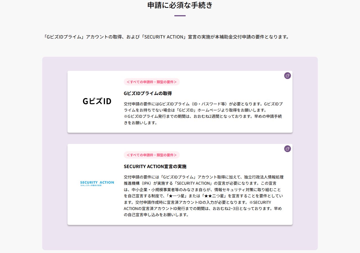Click the SECURITY ACTION logo image

(x=97, y=184)
